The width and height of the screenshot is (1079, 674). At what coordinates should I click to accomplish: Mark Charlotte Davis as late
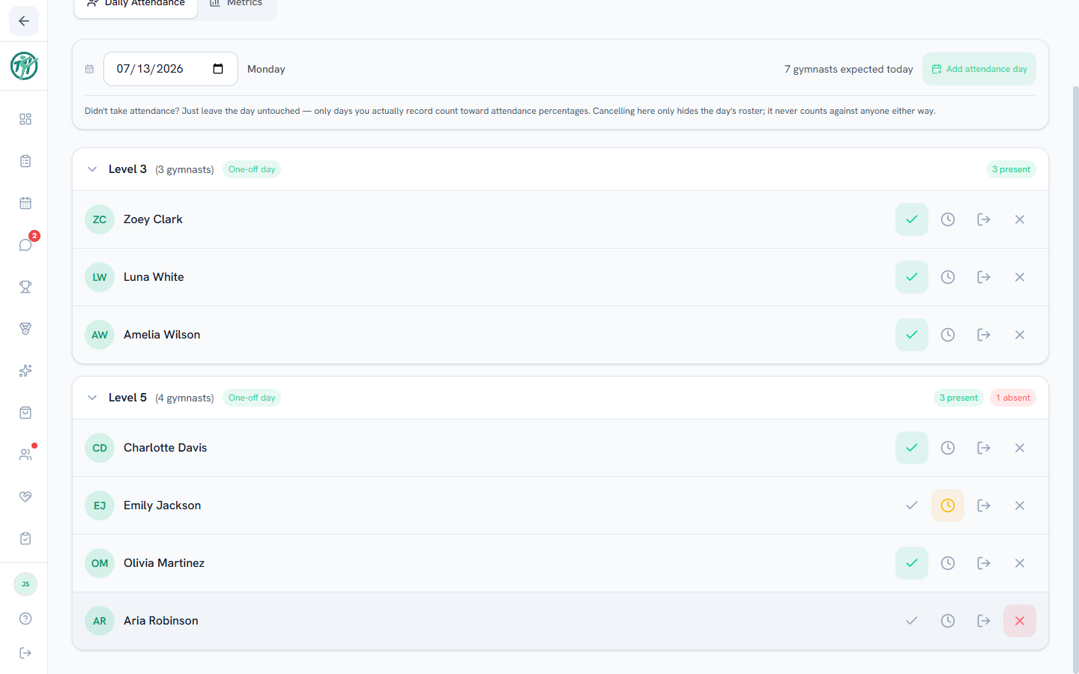(x=948, y=448)
